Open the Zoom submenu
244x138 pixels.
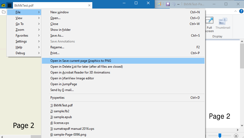(x=24, y=30)
